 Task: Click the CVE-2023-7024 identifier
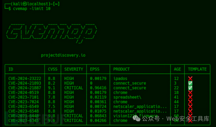pos(24,102)
